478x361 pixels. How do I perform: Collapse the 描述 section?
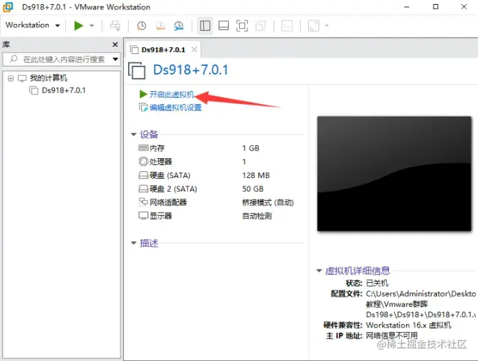134,243
